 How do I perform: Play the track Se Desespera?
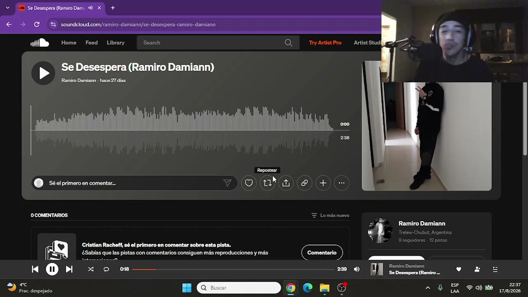click(x=43, y=73)
